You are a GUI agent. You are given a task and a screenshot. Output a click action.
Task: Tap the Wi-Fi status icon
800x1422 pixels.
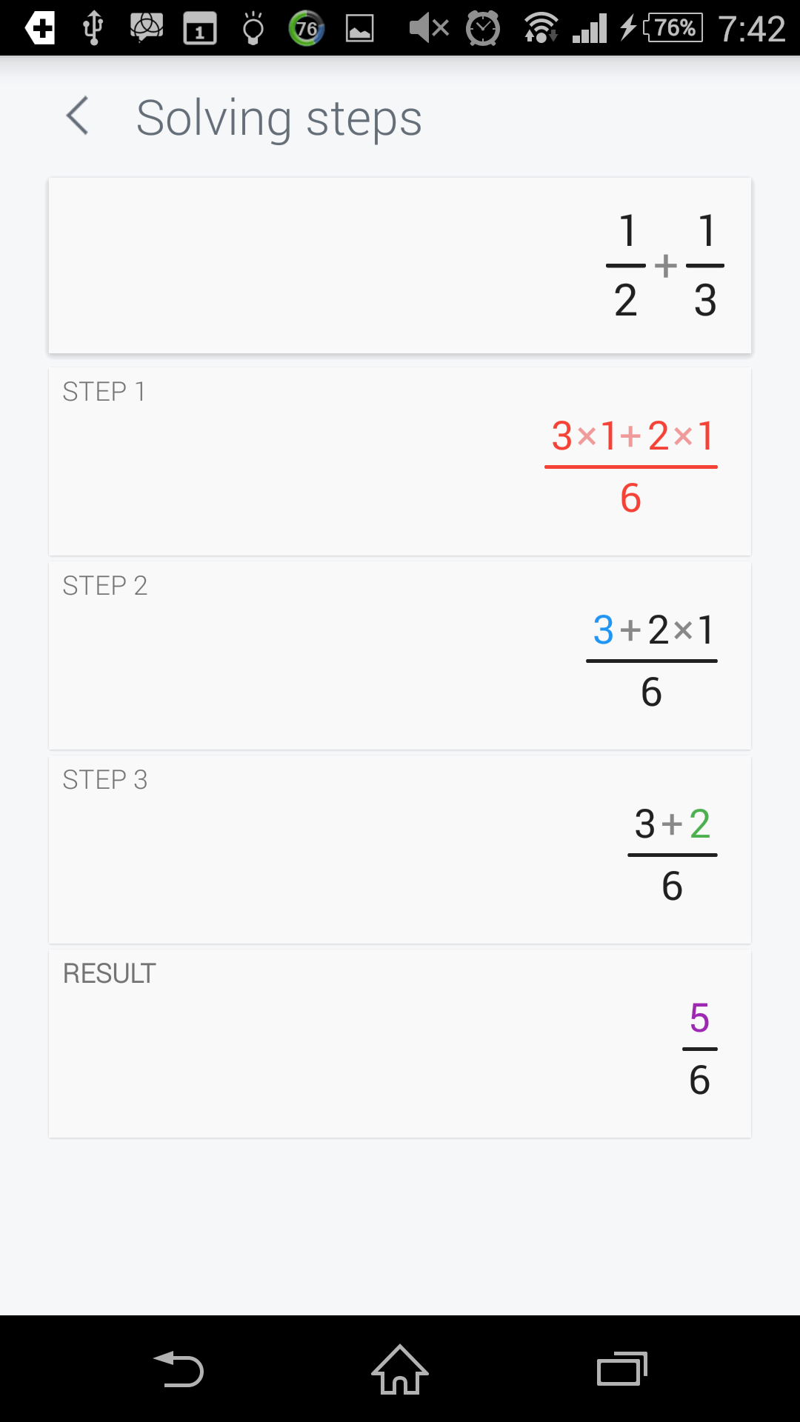point(541,29)
